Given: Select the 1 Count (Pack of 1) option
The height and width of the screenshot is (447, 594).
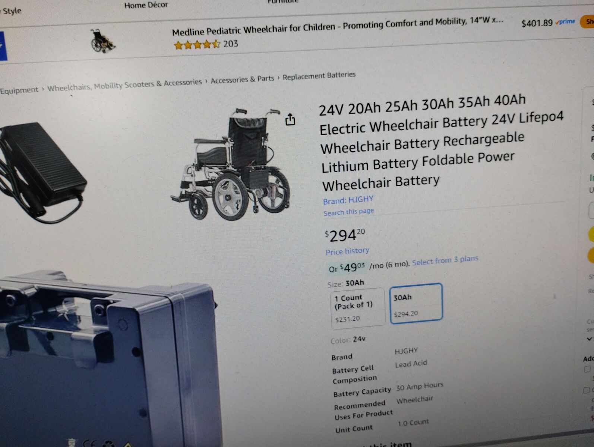Looking at the screenshot, I should tap(358, 308).
